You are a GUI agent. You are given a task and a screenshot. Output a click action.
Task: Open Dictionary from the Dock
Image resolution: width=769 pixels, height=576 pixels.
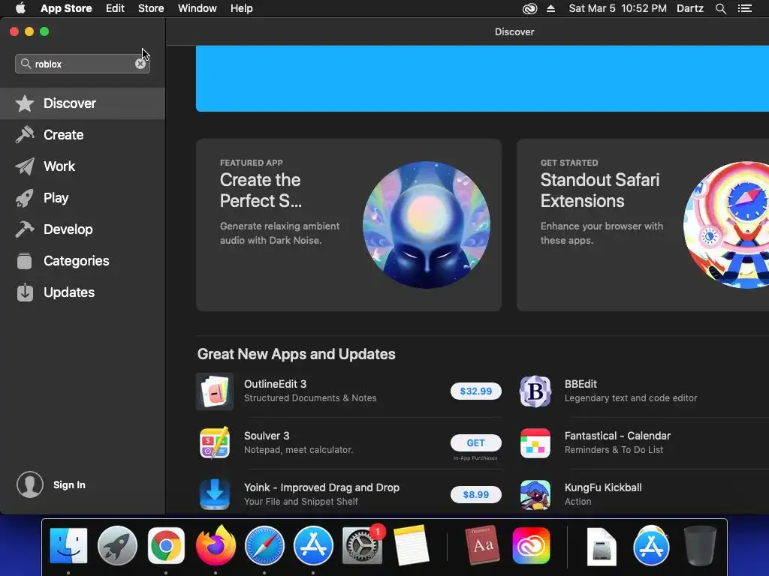(482, 544)
